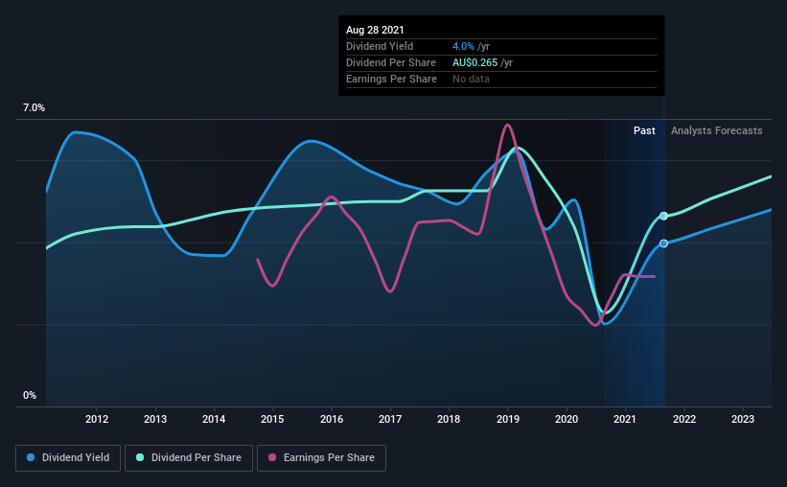The image size is (787, 487).
Task: Click the 2012 x-axis year label
Action: tap(97, 419)
